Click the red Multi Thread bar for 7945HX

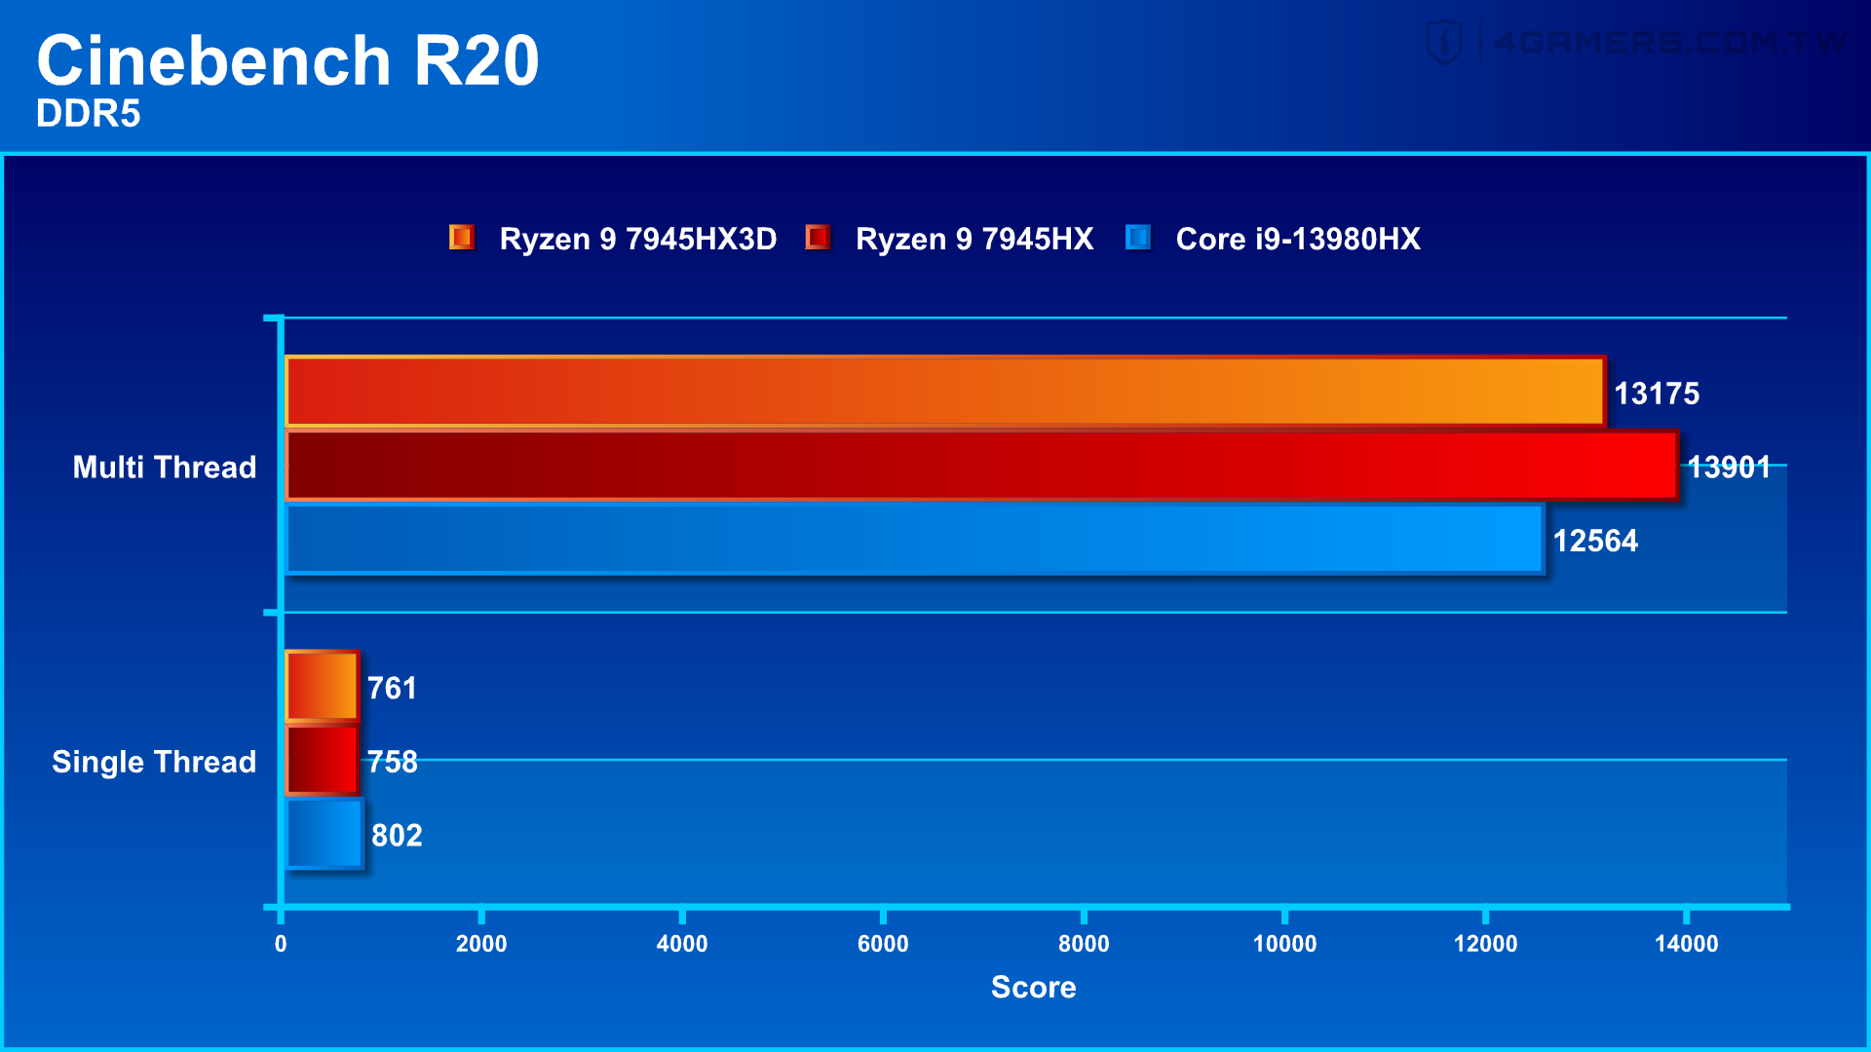click(x=981, y=466)
